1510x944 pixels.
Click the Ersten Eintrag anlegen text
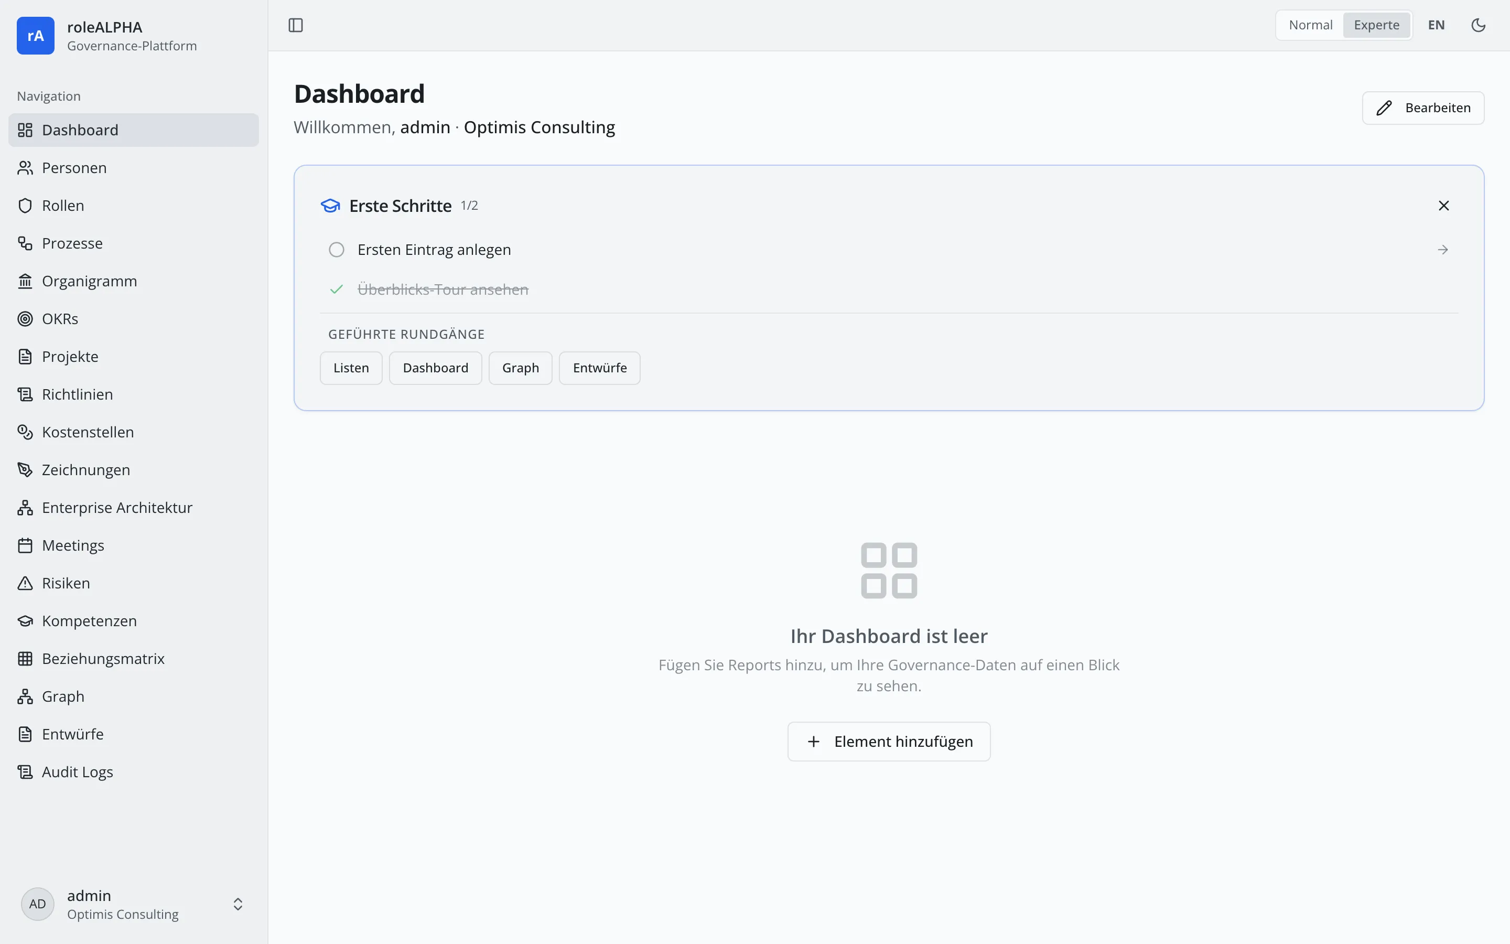434,250
